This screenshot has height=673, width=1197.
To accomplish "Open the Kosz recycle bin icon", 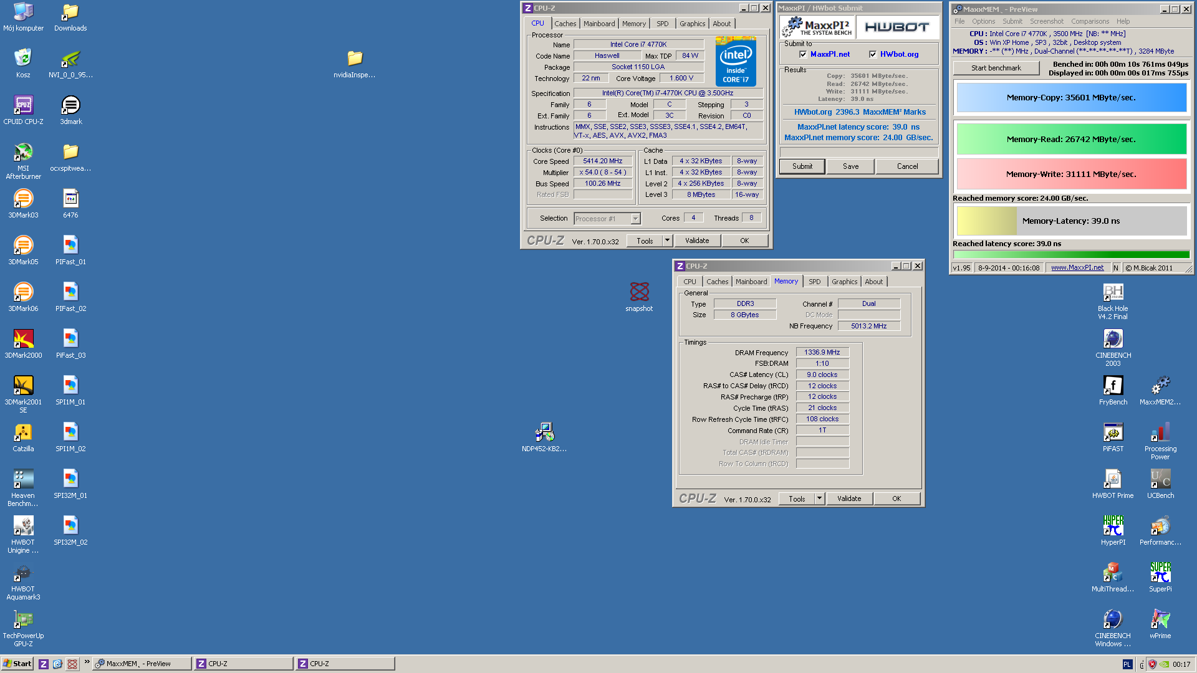I will (23, 63).
